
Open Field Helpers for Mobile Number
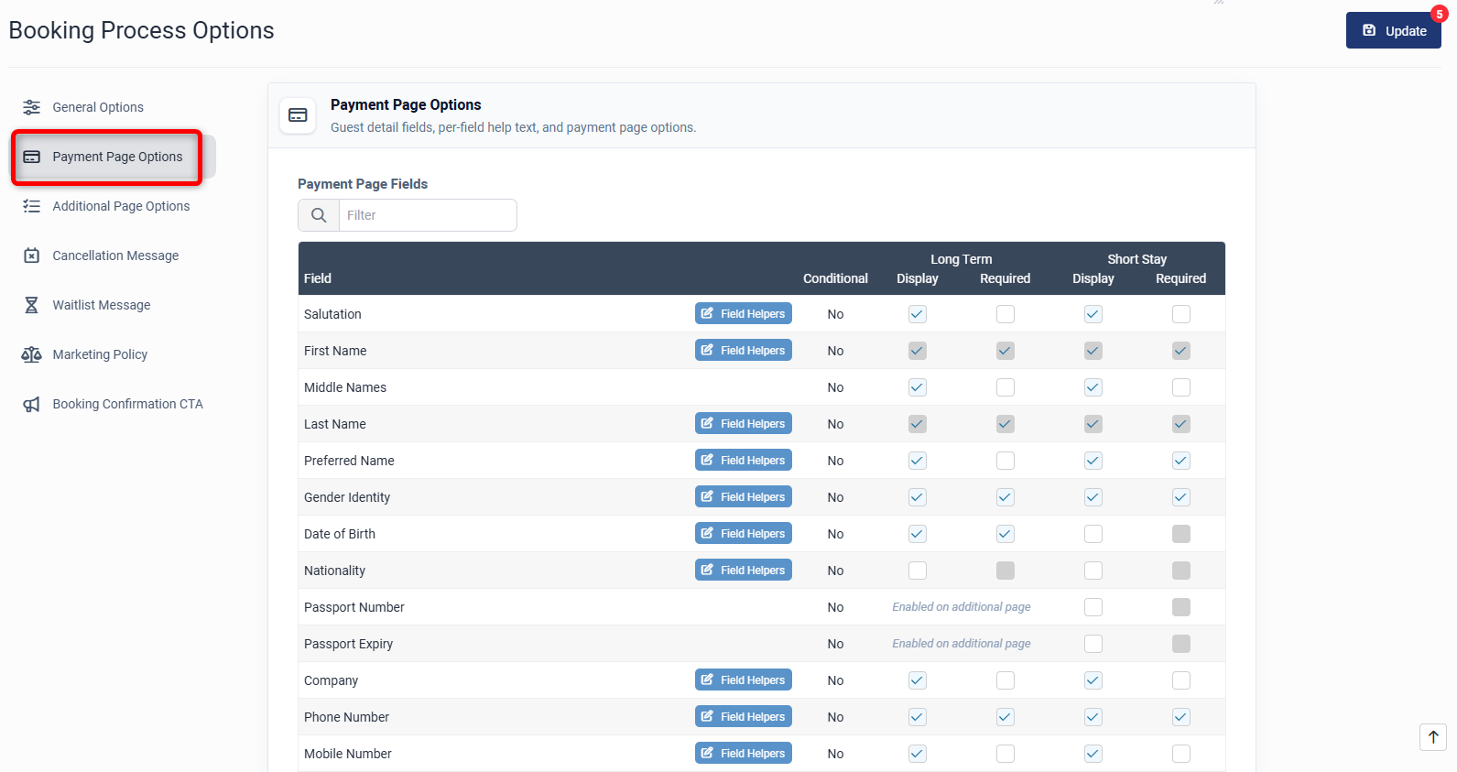coord(744,753)
